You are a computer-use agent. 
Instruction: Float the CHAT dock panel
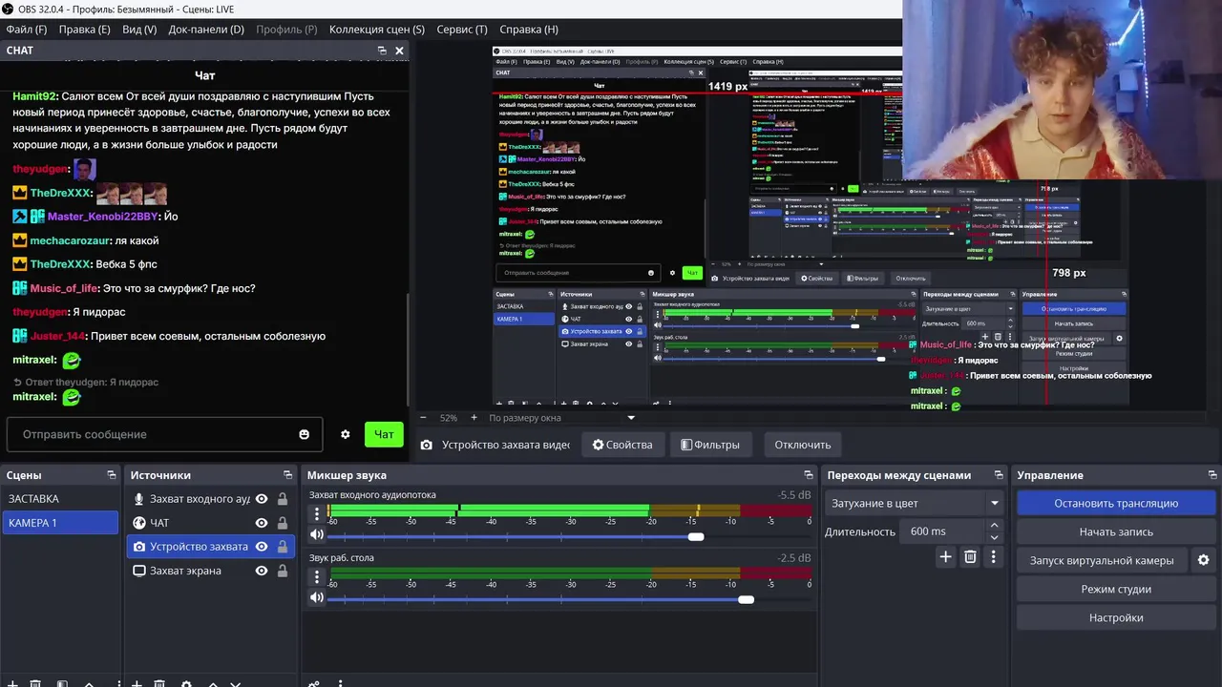point(382,51)
